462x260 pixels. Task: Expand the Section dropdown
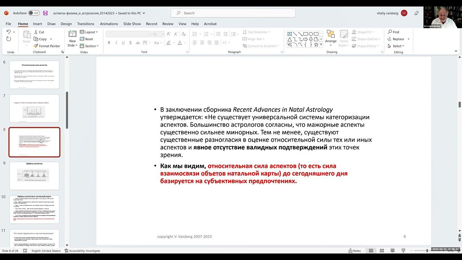point(89,46)
